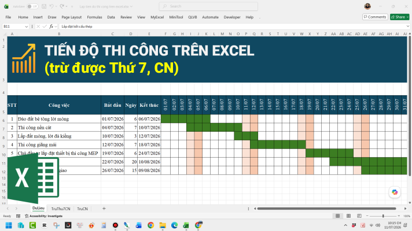Viewport: 412px width, 231px height.
Task: Click cell 'Đào đất bê tông lót móng'
Action: pyautogui.click(x=59, y=119)
